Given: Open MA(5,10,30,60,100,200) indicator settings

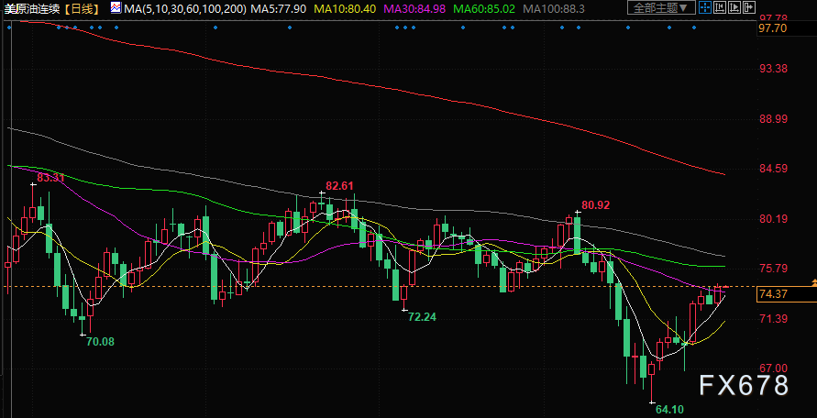Looking at the screenshot, I should [x=185, y=8].
